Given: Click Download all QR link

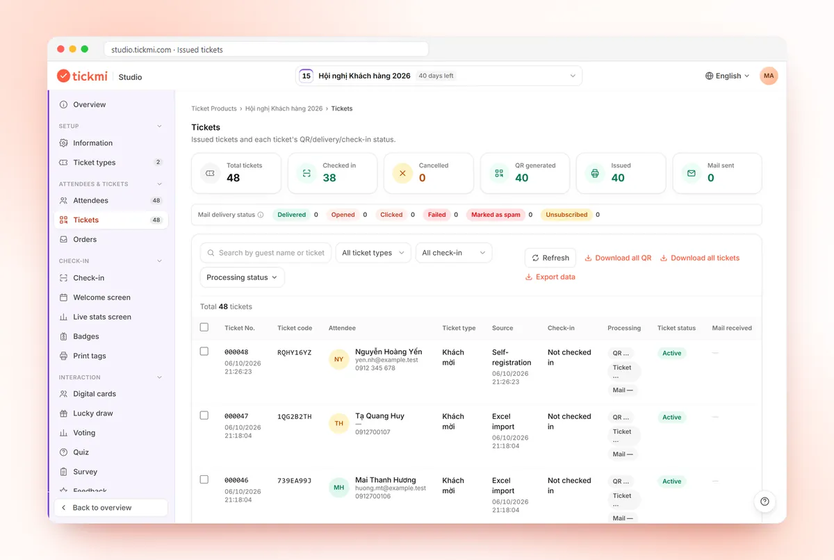Looking at the screenshot, I should pyautogui.click(x=618, y=258).
